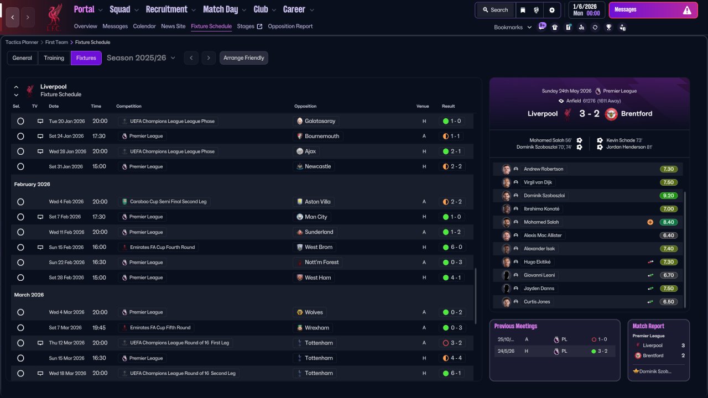
Task: Click the date and time display
Action: [586, 10]
